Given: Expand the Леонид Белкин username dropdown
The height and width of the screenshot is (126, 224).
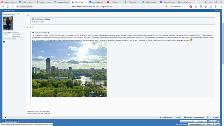Looking at the screenshot, I should pos(16,14).
